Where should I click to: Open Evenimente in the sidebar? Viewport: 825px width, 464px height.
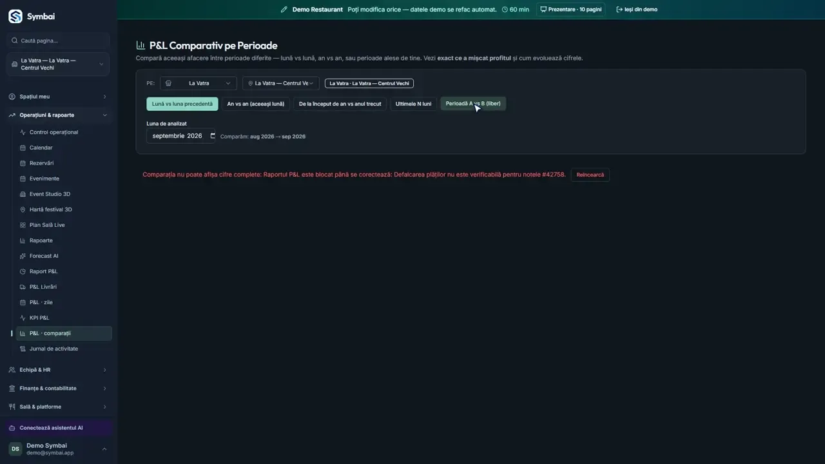(x=64, y=179)
